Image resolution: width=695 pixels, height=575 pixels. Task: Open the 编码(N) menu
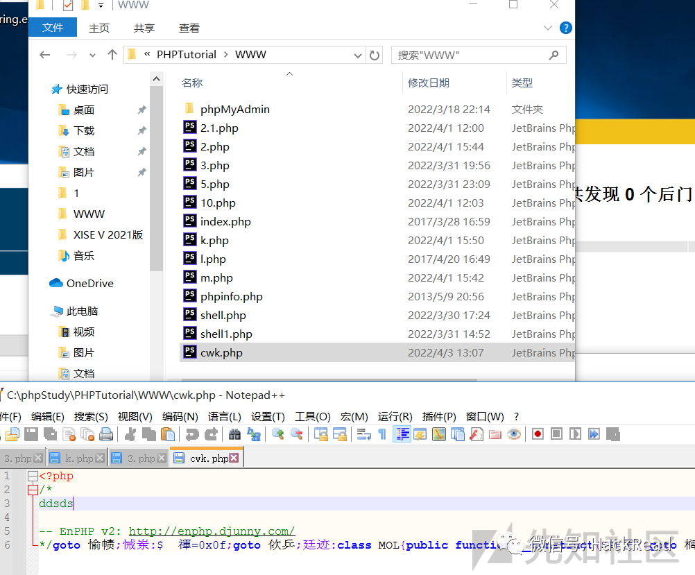pyautogui.click(x=180, y=417)
